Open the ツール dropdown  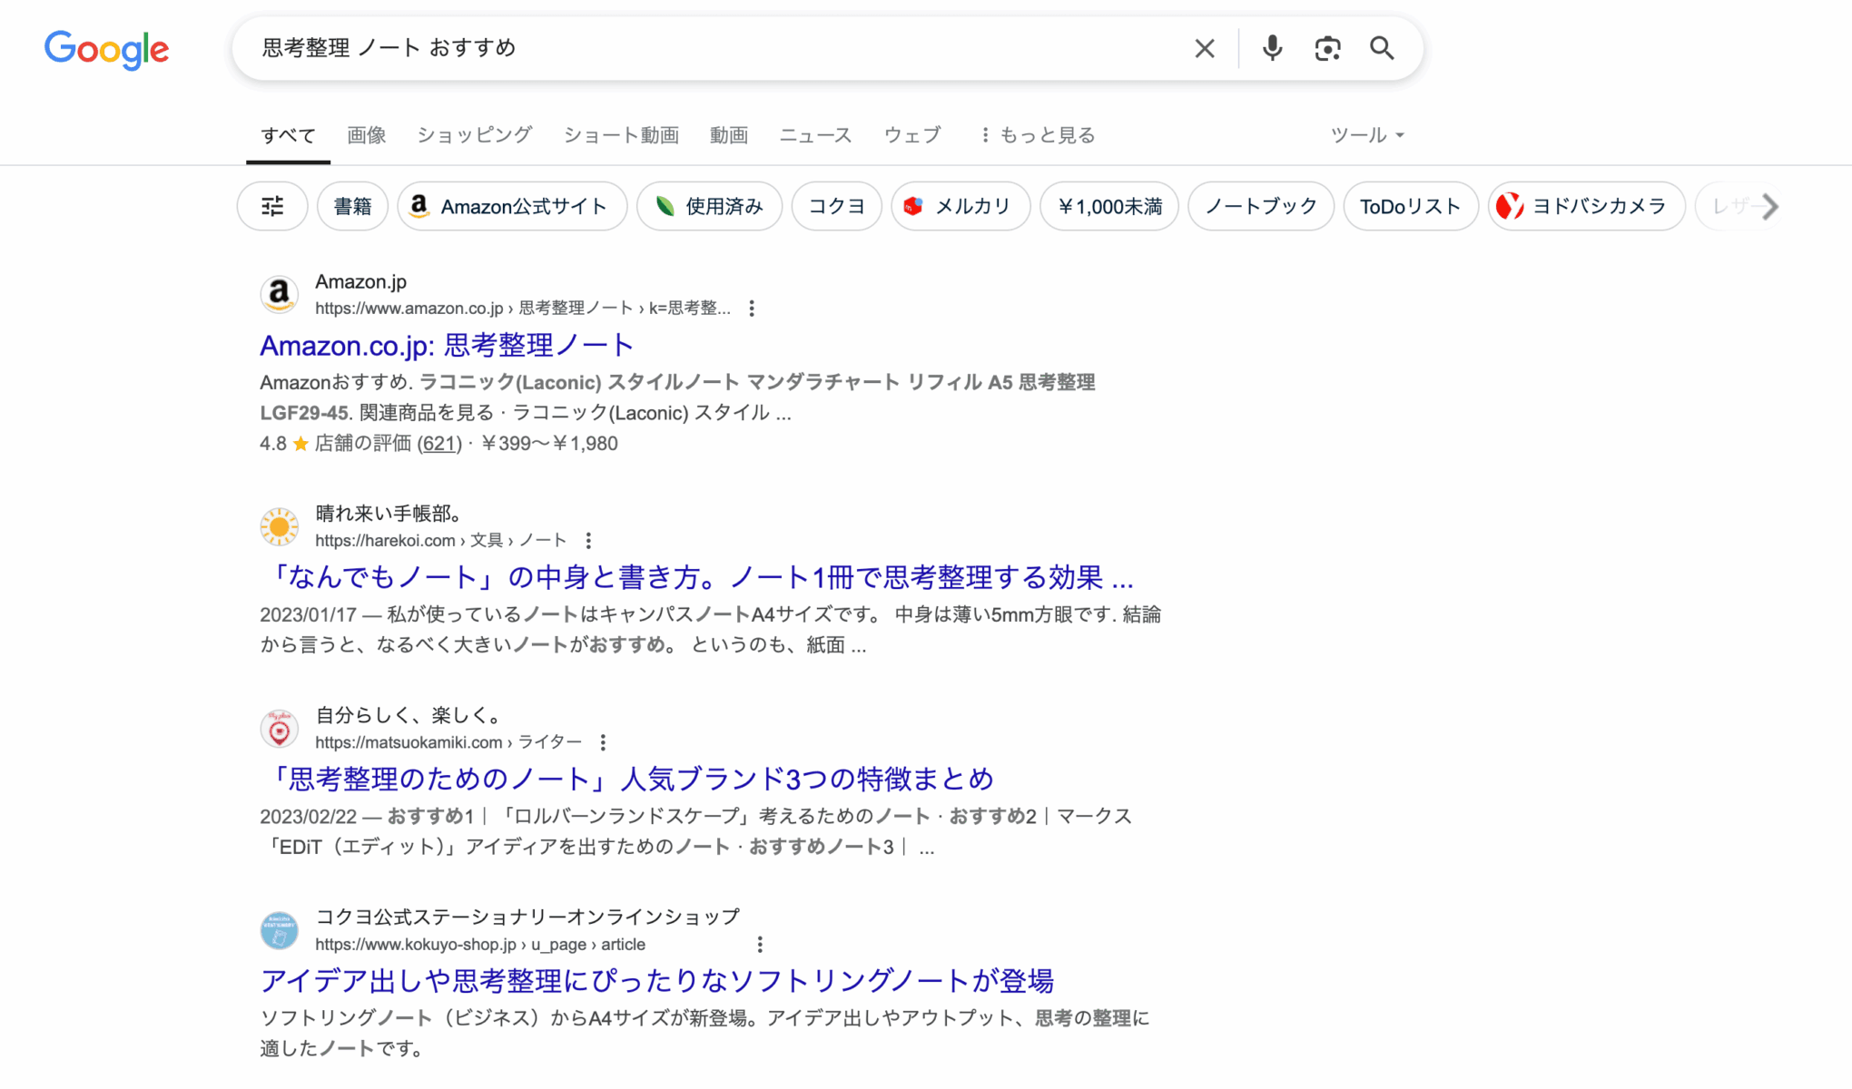[x=1366, y=135]
